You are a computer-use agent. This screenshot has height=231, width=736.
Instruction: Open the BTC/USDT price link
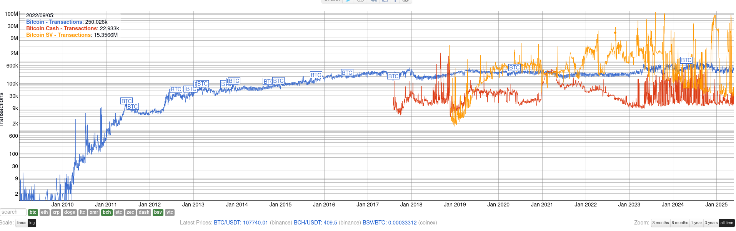tap(241, 223)
